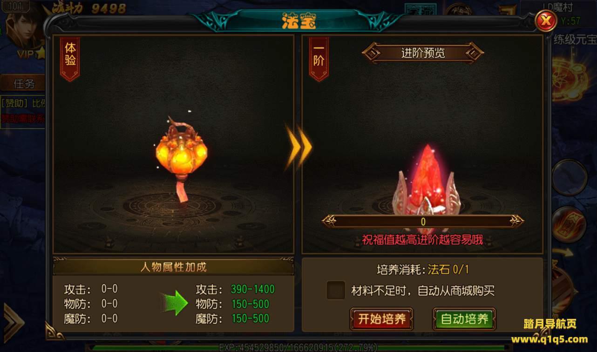The height and width of the screenshot is (352, 597).
Task: Click the 人物属性加成 header bar
Action: [x=173, y=267]
